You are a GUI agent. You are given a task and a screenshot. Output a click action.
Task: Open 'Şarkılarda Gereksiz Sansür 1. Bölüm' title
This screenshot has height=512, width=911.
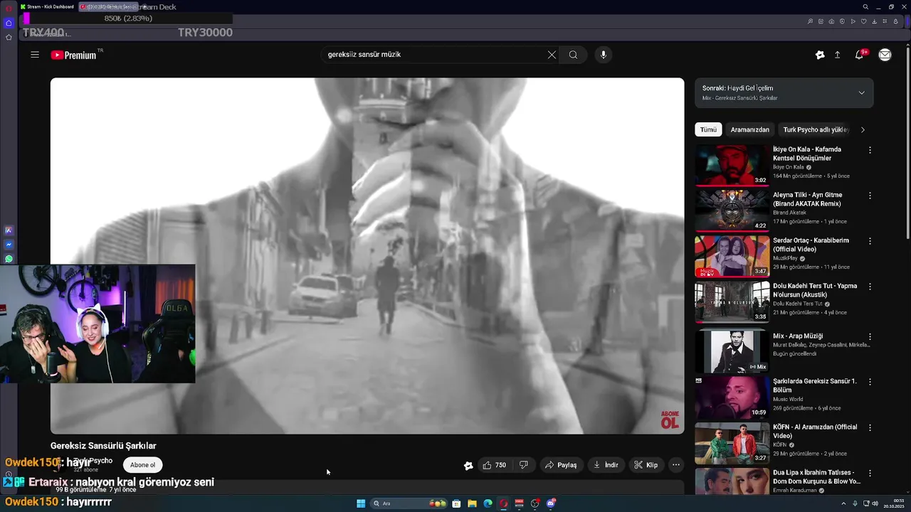coord(815,385)
